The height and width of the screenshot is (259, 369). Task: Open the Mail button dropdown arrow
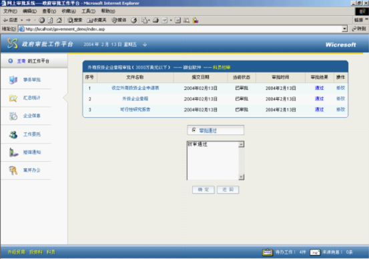(149, 21)
